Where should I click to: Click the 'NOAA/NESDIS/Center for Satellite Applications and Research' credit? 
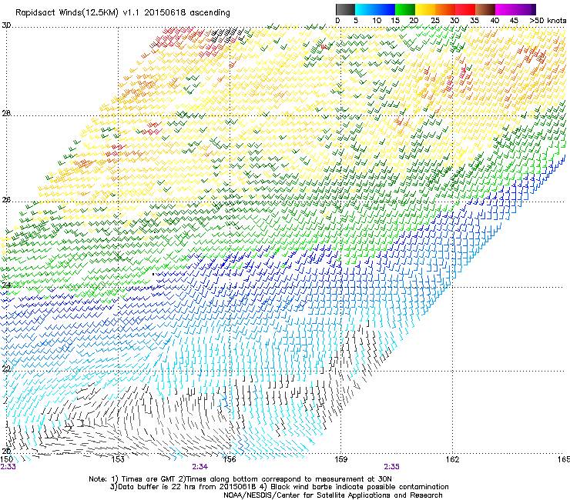tap(333, 495)
